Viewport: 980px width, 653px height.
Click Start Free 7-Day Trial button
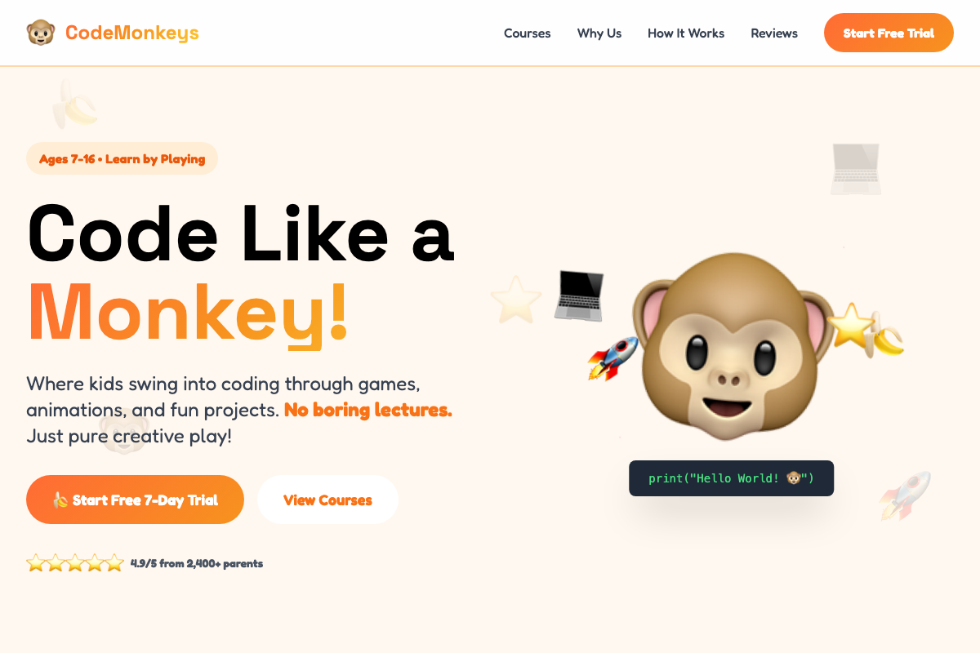point(136,500)
